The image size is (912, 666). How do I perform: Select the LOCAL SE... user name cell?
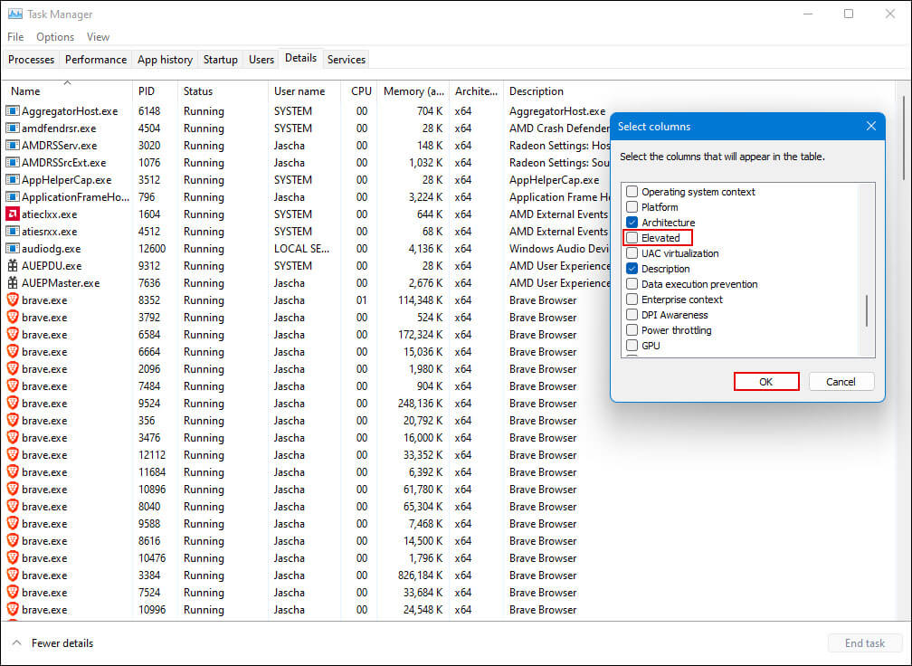[x=302, y=248]
